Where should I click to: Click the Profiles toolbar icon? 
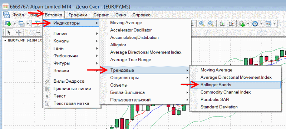click(x=21, y=24)
